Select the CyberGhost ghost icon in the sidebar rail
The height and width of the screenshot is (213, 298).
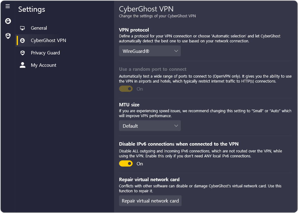point(8,21)
